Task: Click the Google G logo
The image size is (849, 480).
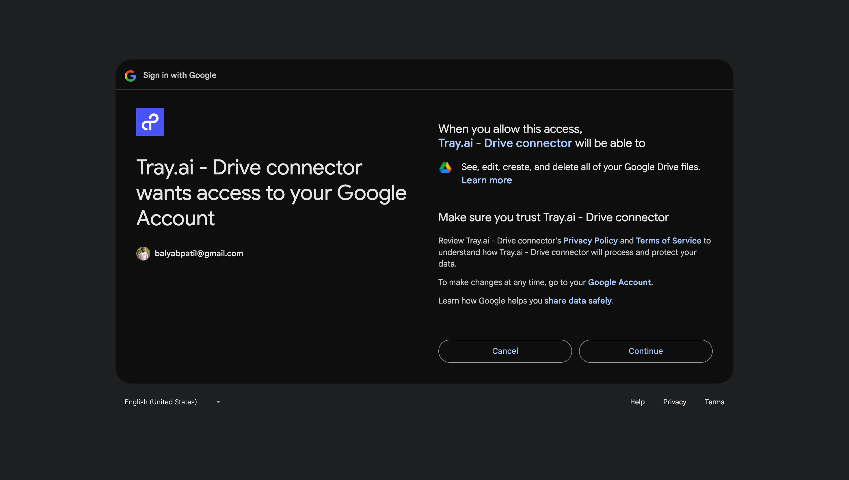Action: point(130,75)
